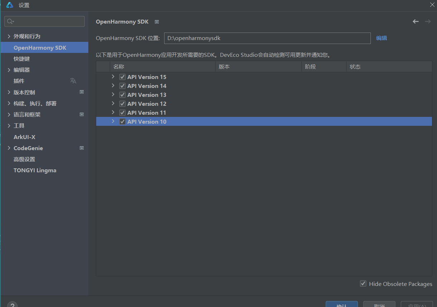437x307 pixels.
Task: Click the 阶段 column header
Action: click(x=324, y=66)
